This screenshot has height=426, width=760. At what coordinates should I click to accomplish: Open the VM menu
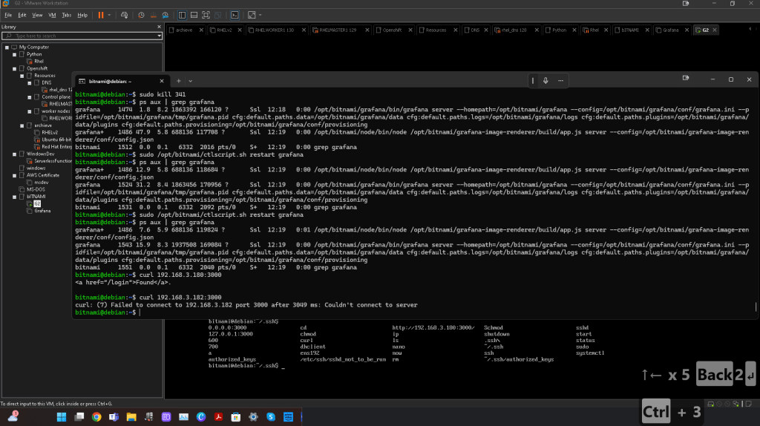click(x=52, y=15)
